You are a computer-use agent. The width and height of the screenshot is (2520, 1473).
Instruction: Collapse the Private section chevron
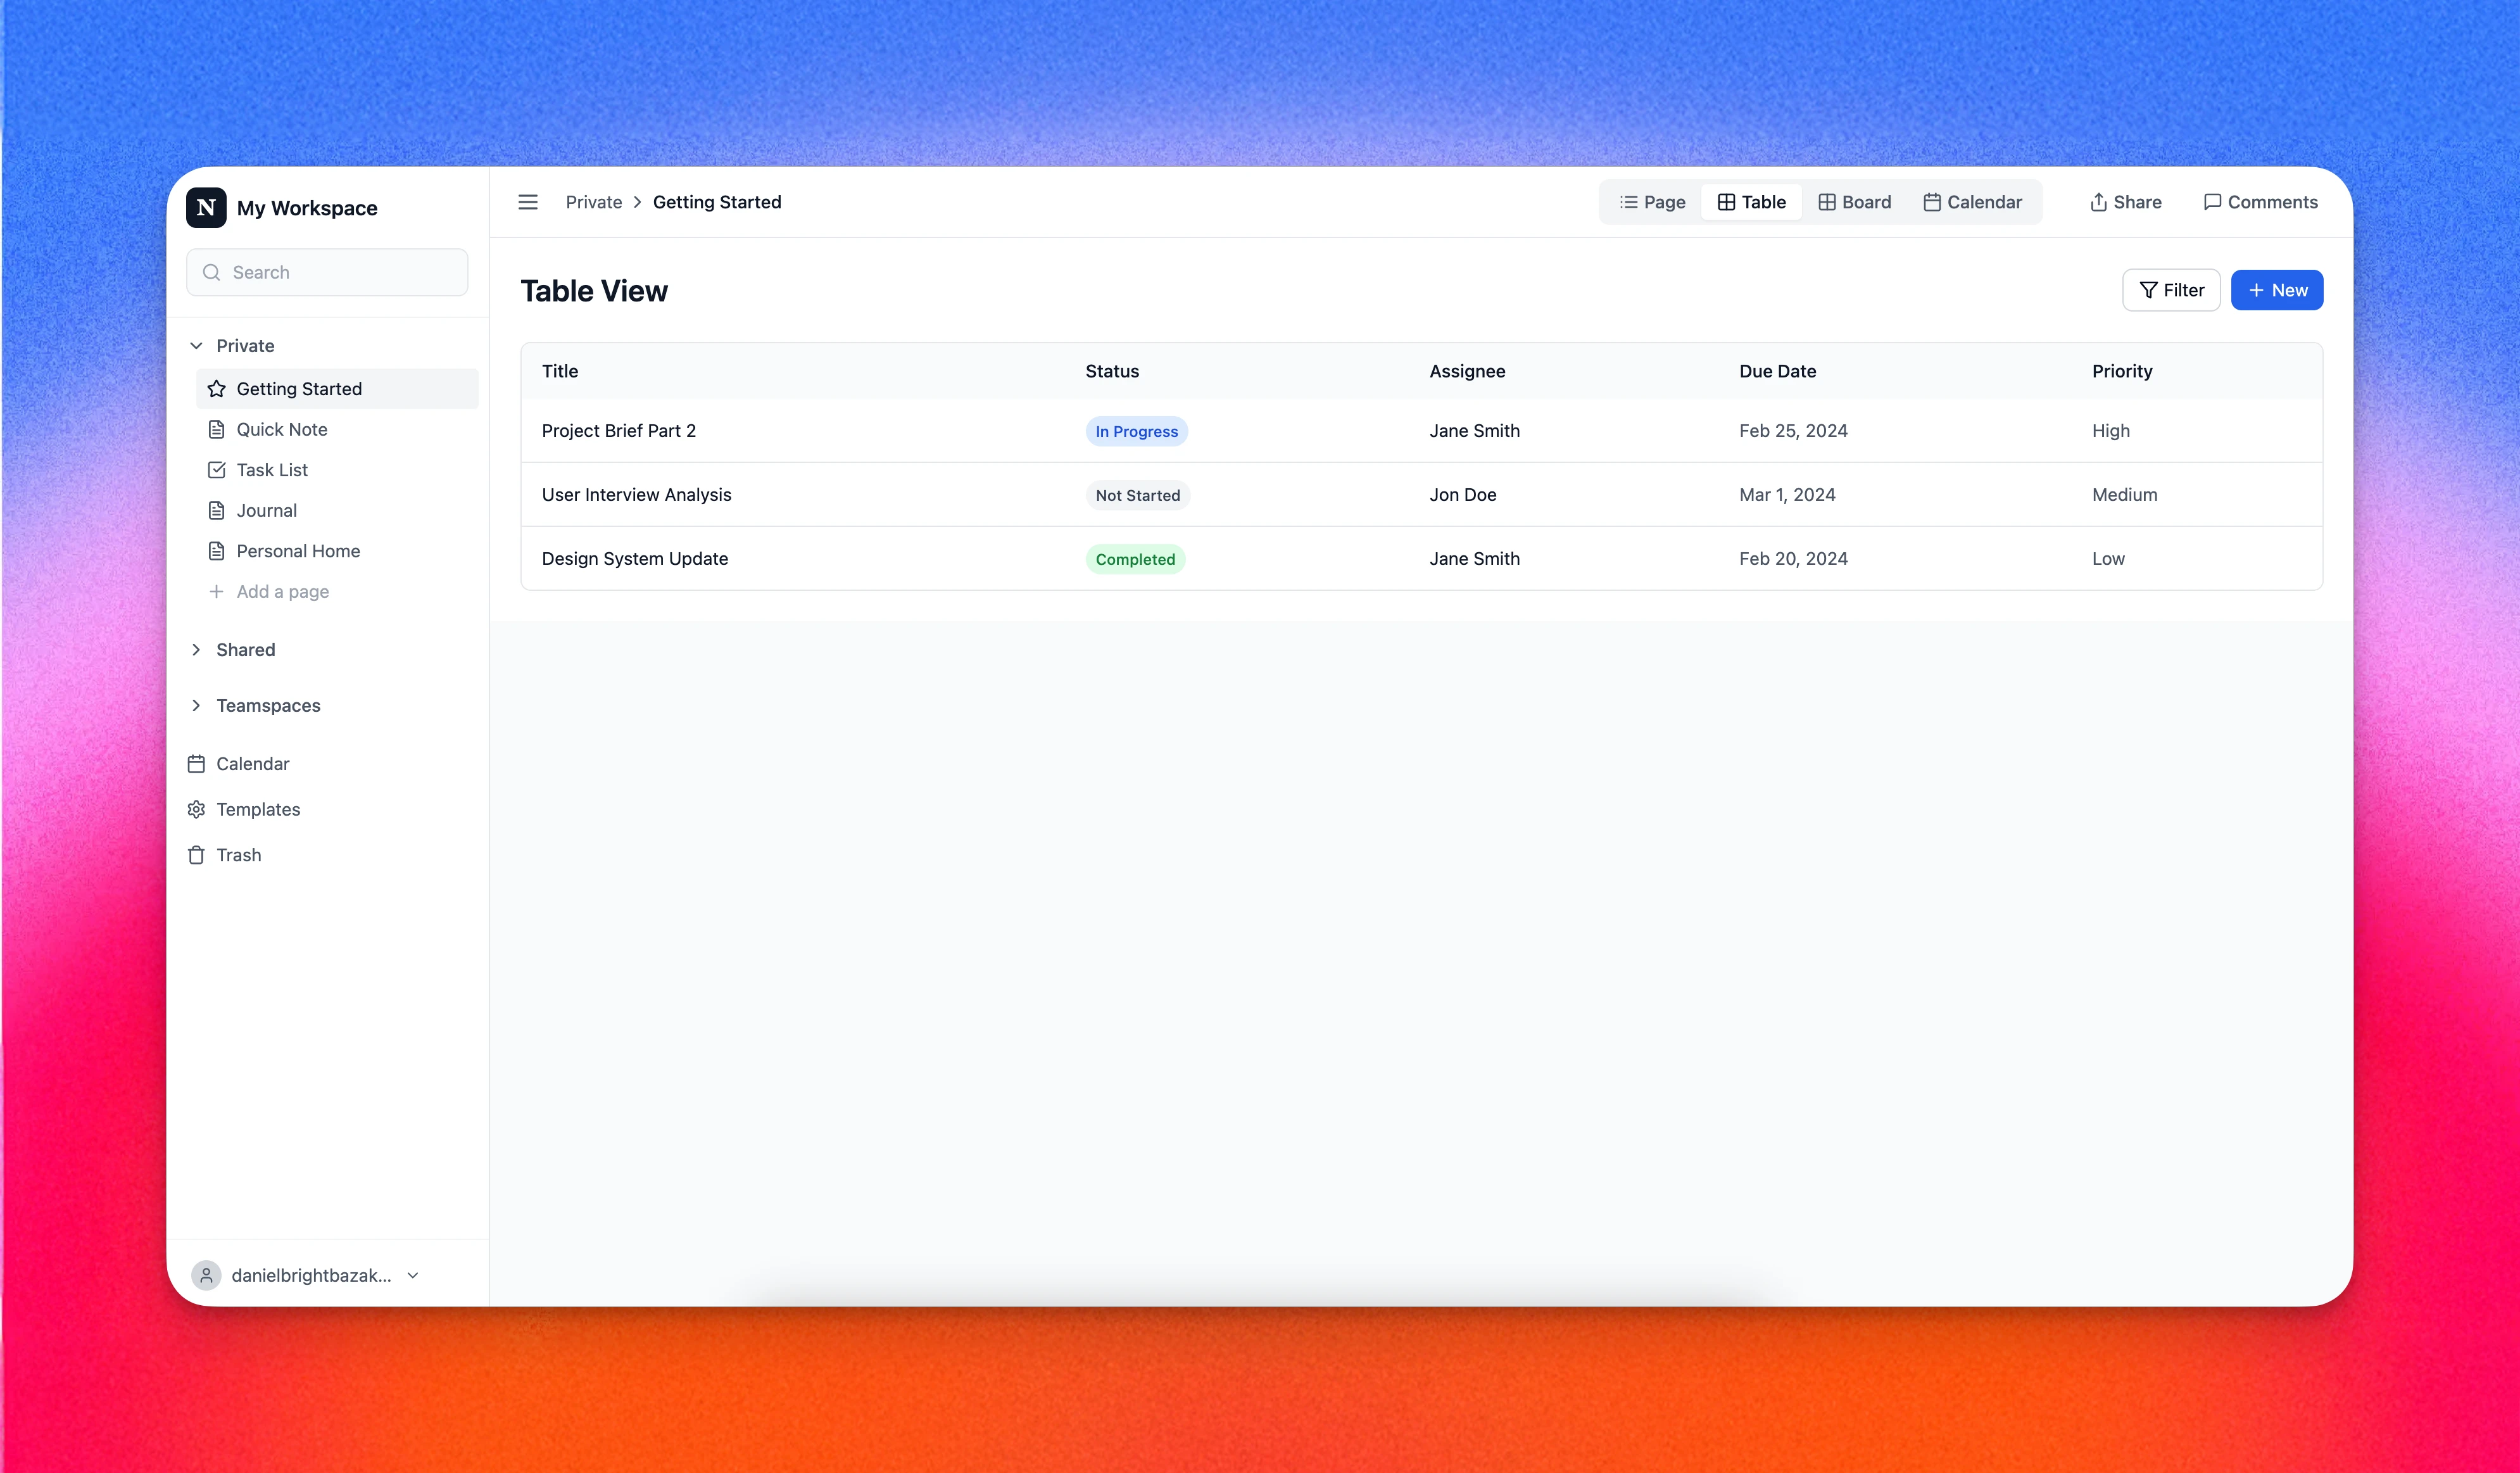point(196,345)
